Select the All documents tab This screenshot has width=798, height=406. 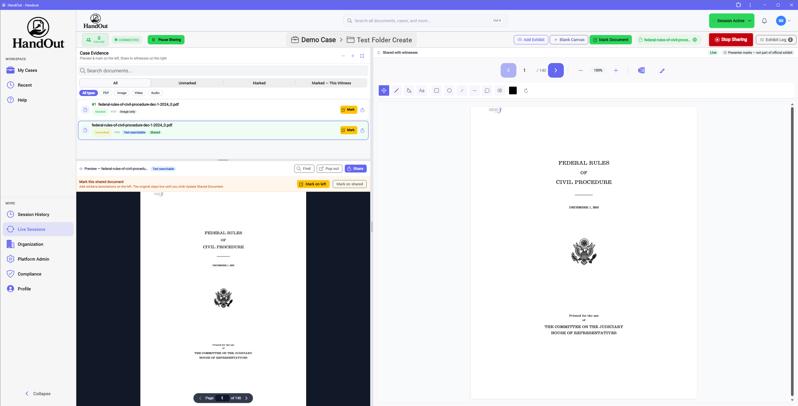pos(115,83)
